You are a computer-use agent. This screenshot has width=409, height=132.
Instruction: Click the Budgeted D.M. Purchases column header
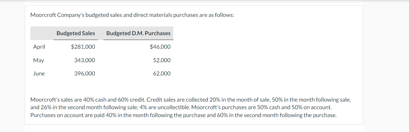pos(138,33)
